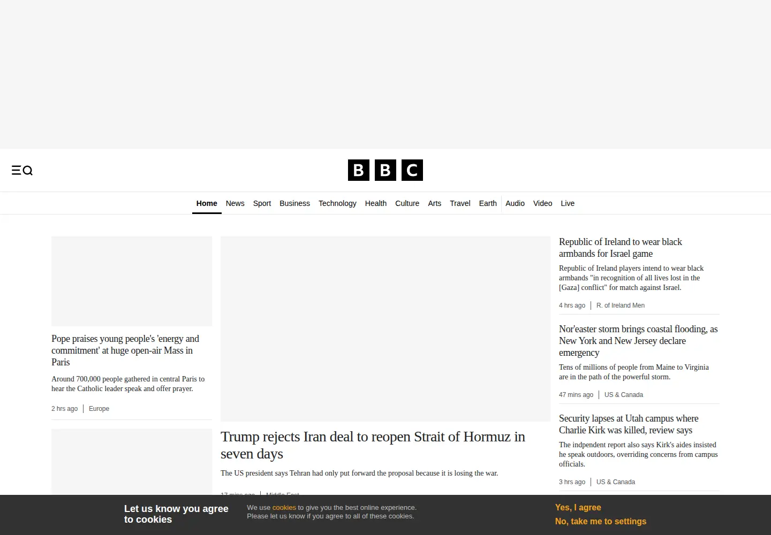The image size is (771, 535).
Task: Click the '4 hrs ago' timestamp
Action: (572, 305)
